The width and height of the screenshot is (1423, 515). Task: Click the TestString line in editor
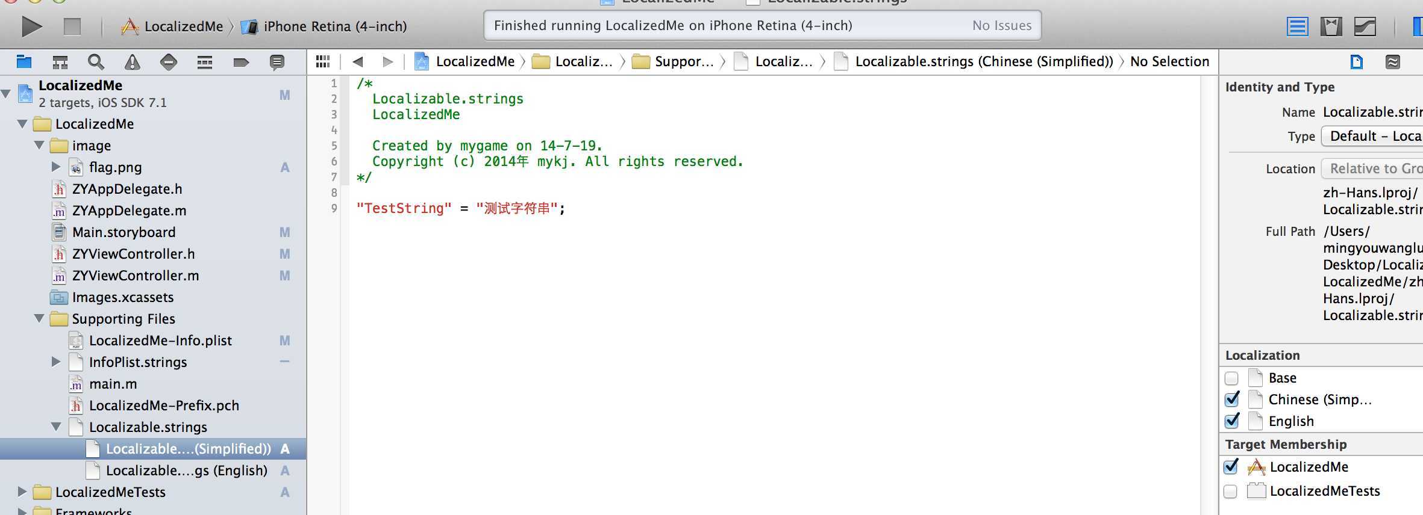pos(461,208)
